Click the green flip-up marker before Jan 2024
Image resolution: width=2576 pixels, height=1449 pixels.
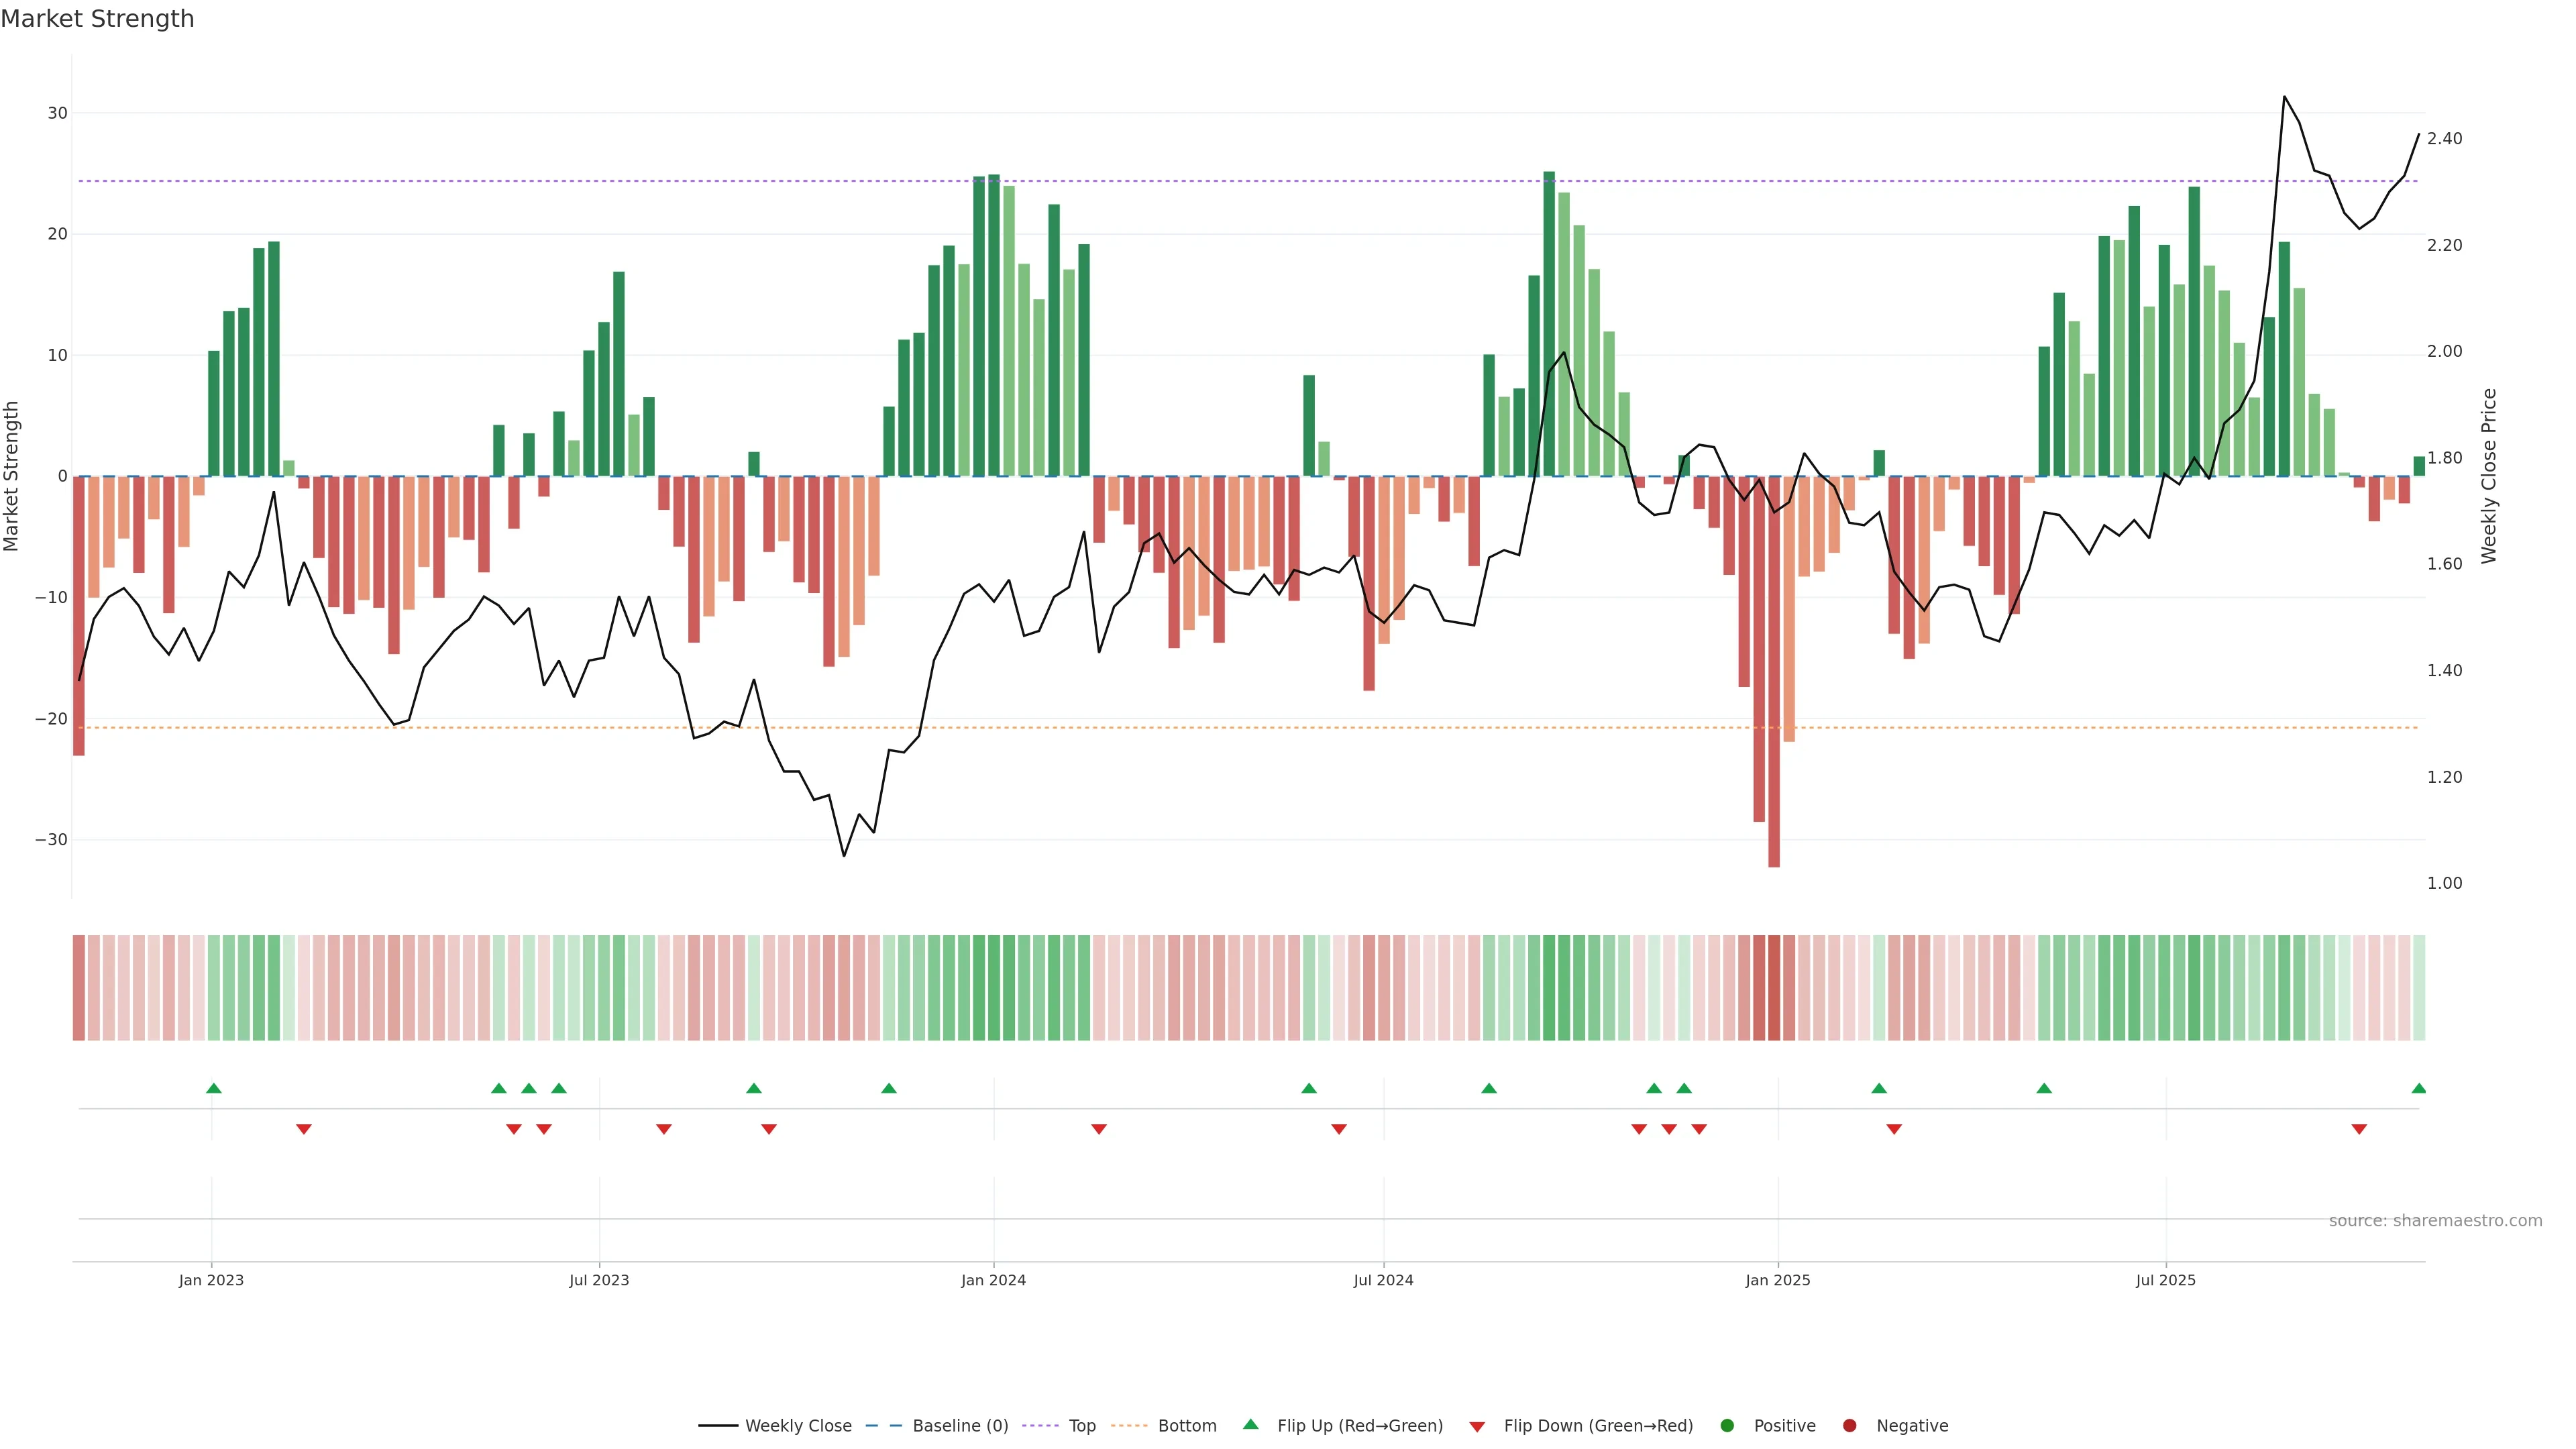point(889,1088)
